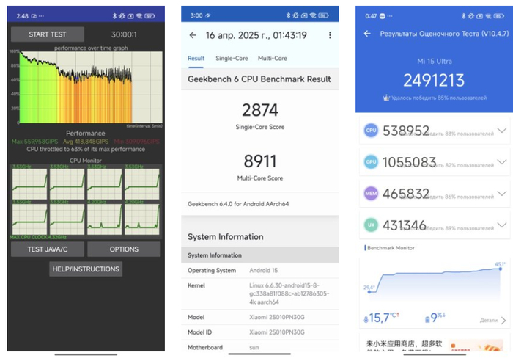The image size is (513, 361).
Task: Expand the CPU 538952 score row
Action: 501,131
